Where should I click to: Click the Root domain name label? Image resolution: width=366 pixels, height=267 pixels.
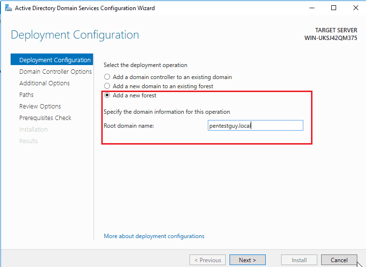pos(129,126)
